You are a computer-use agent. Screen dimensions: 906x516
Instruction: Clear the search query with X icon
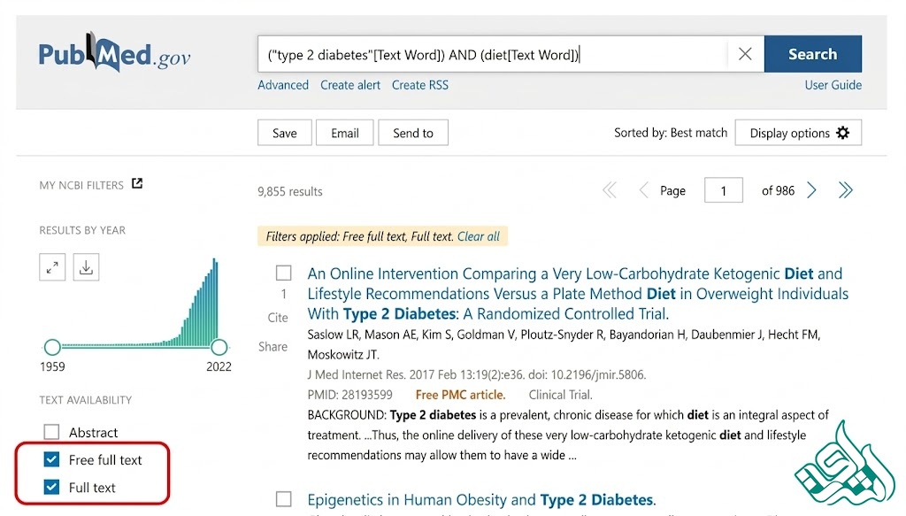pos(745,54)
